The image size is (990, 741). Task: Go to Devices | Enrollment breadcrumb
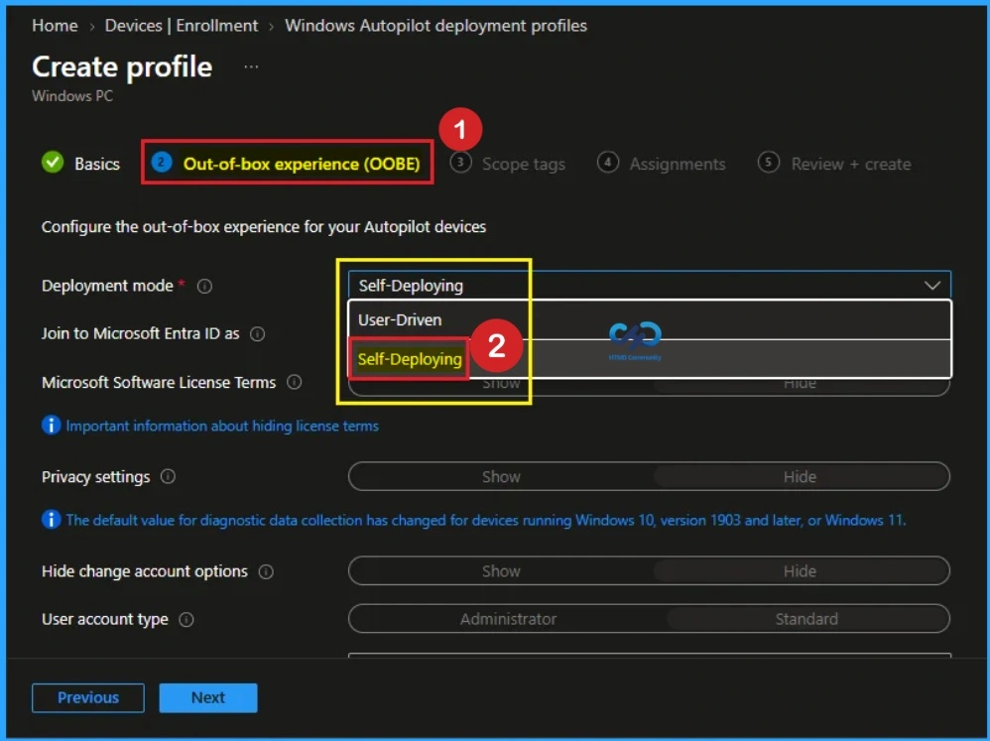pos(182,26)
